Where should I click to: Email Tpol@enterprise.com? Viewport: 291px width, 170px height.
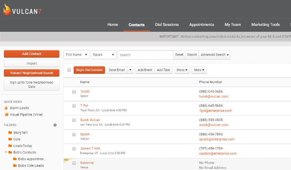coord(215,111)
